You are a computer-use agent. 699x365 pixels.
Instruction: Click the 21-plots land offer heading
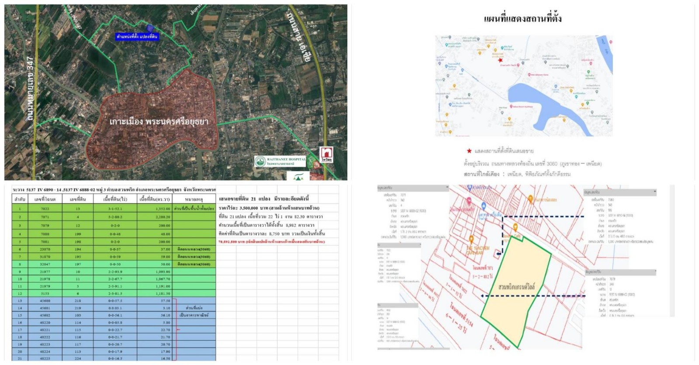[x=264, y=199]
